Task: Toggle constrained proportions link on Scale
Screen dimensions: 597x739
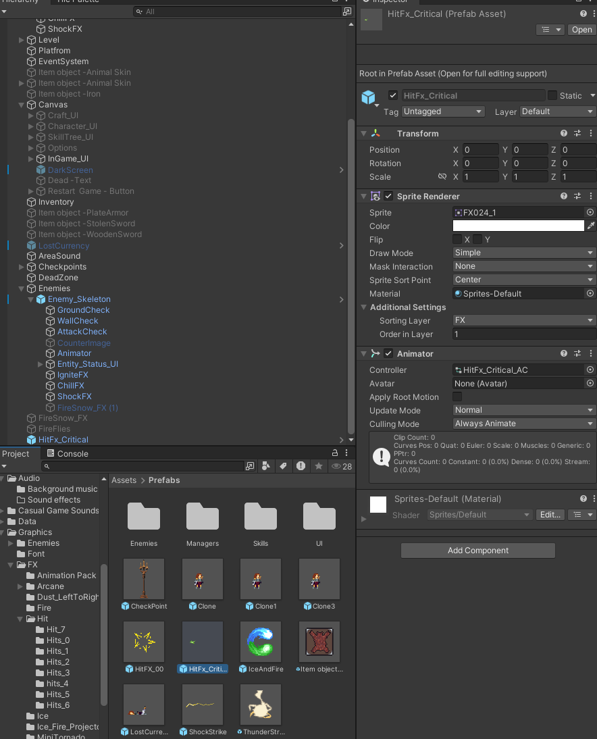Action: coord(442,176)
